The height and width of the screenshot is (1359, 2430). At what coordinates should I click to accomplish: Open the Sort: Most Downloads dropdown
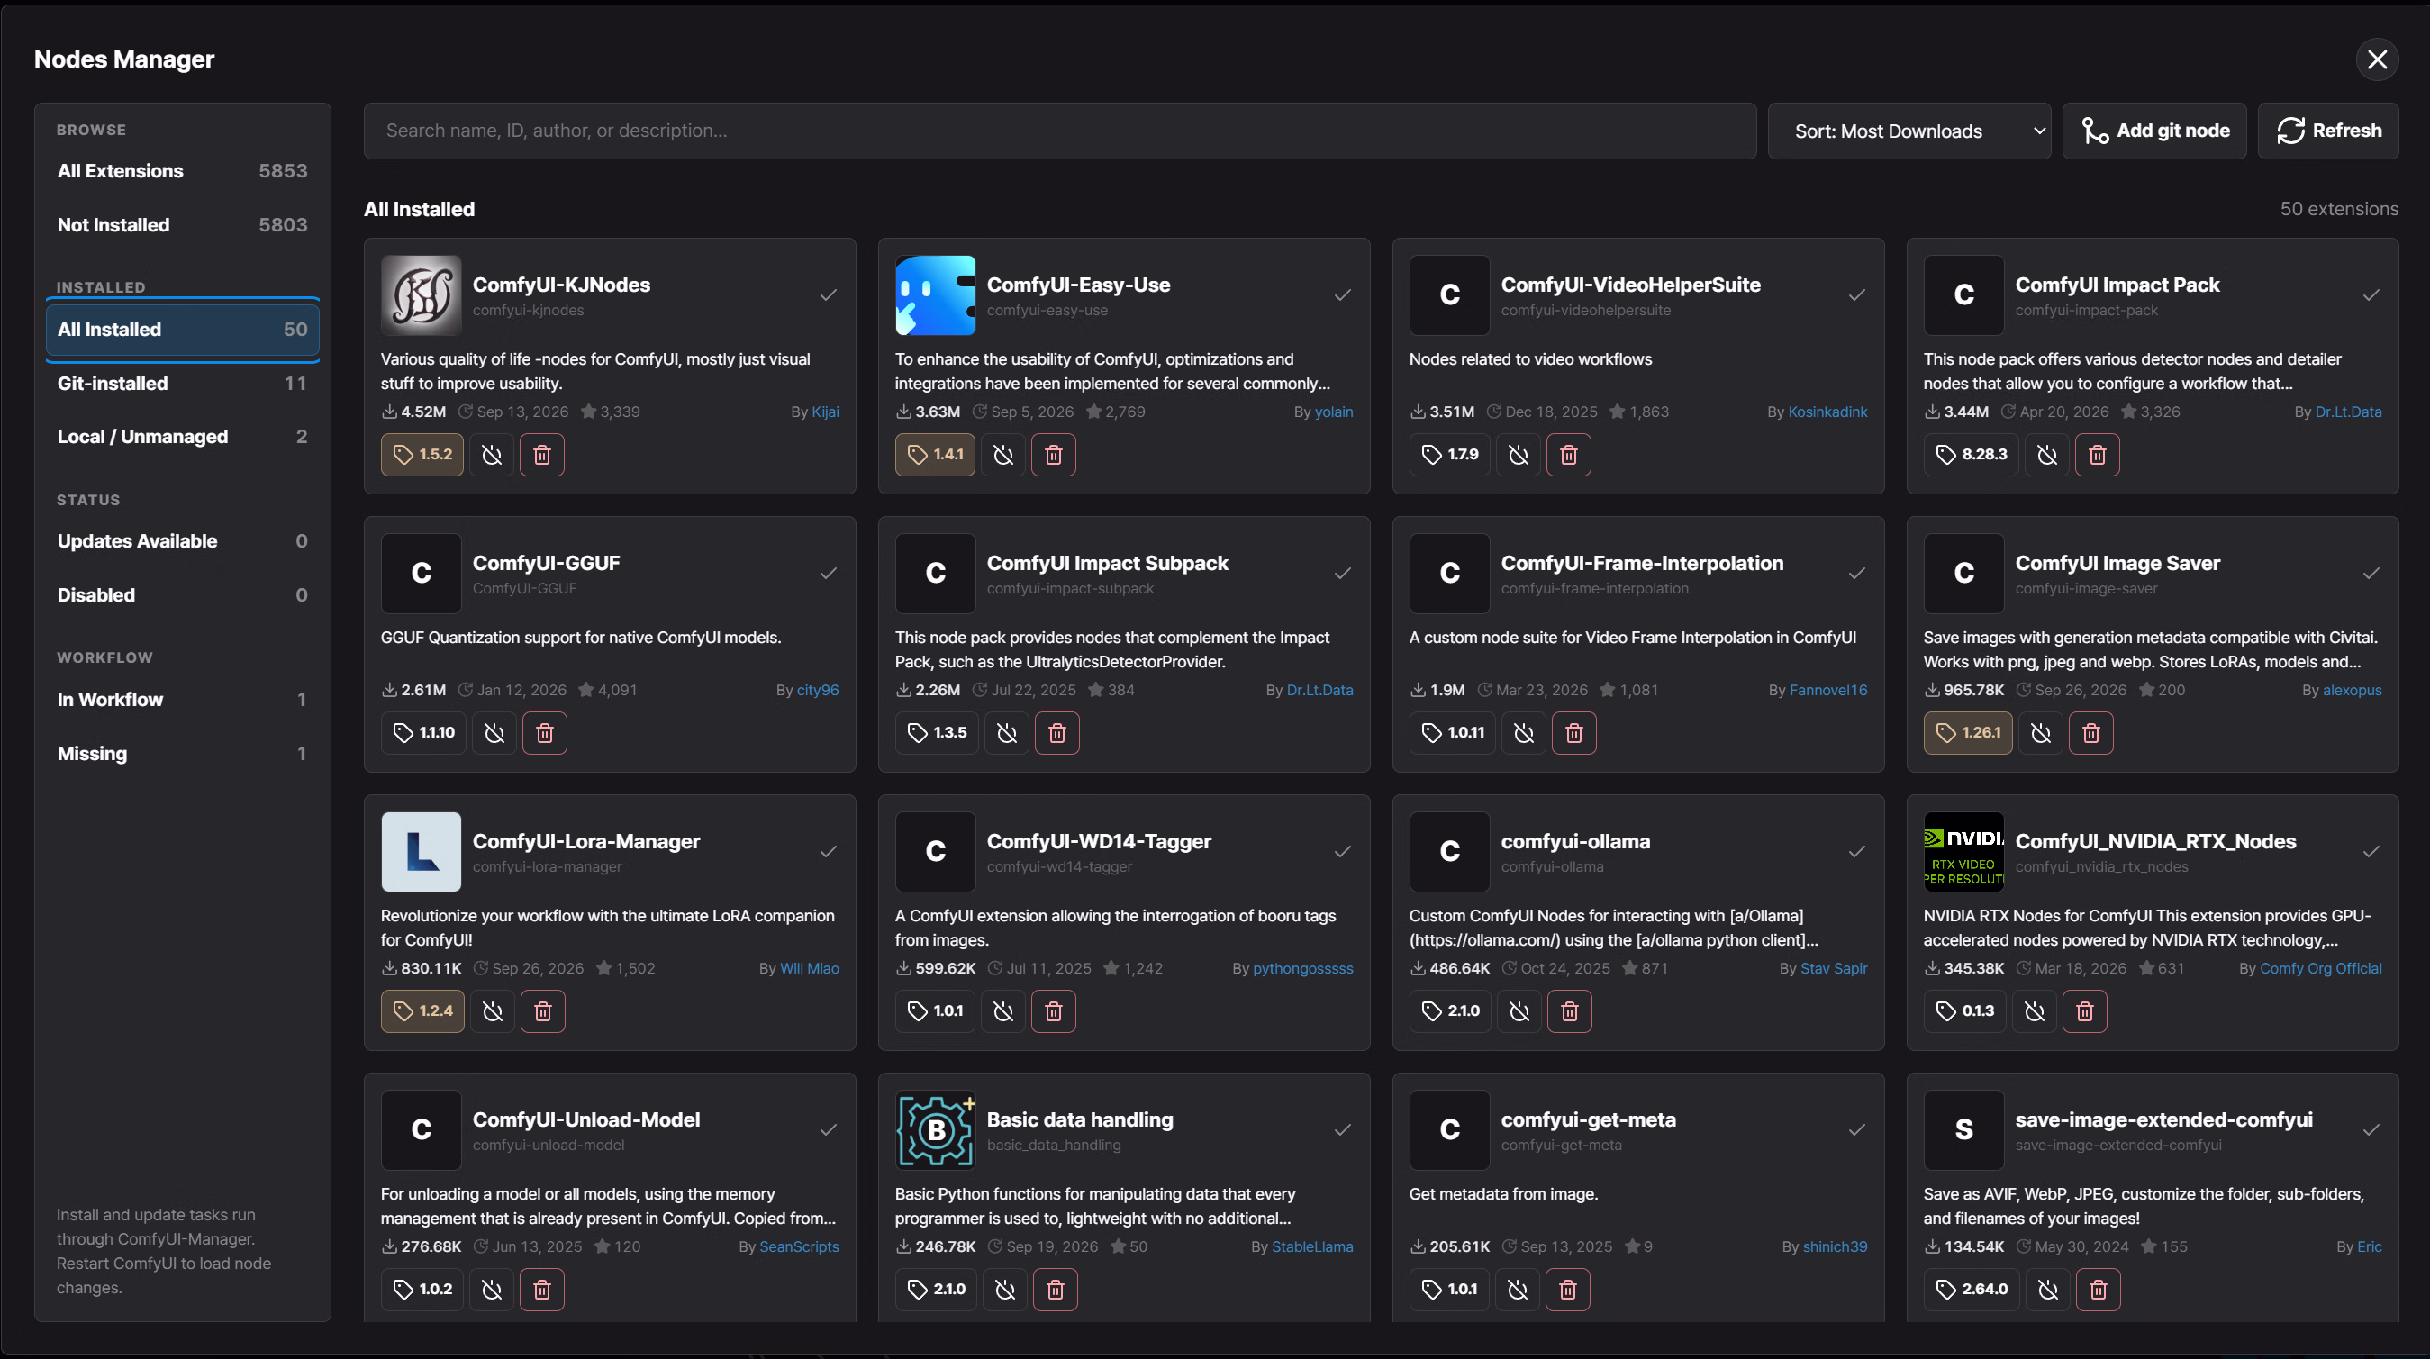click(1909, 131)
